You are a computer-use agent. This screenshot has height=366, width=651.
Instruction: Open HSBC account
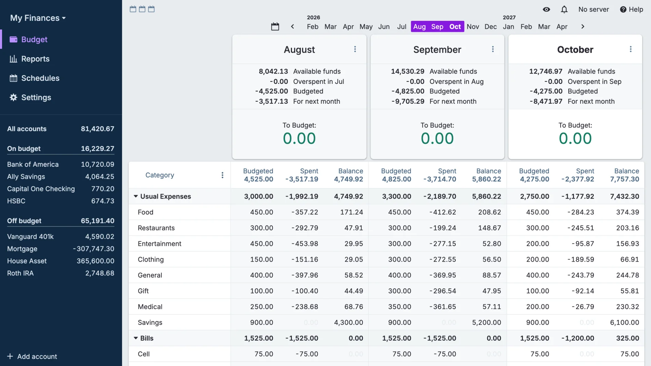(61, 201)
